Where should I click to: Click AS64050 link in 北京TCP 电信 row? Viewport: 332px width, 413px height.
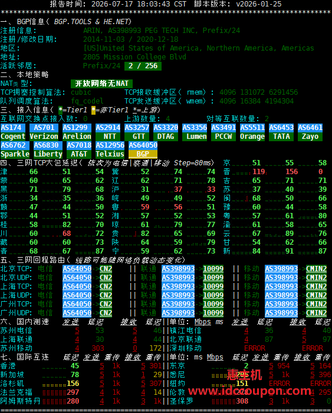tap(77, 269)
